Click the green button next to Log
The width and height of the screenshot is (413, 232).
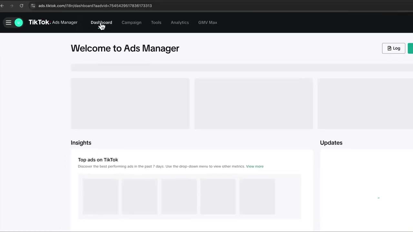point(410,48)
